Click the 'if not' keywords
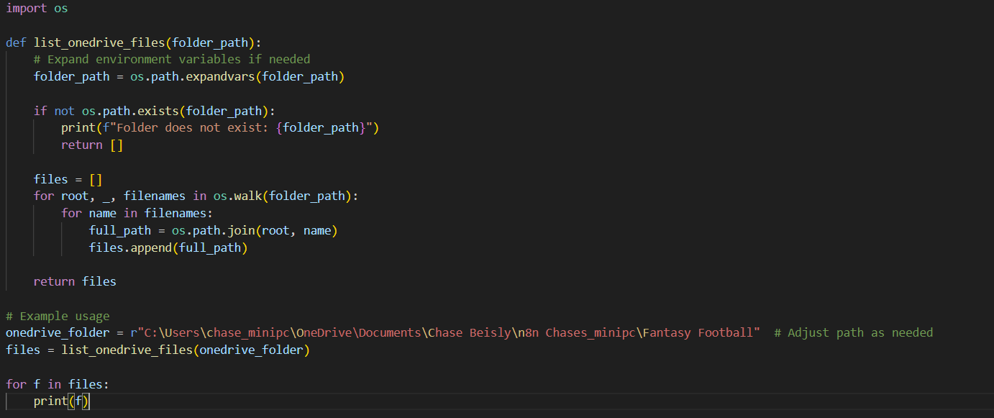 tap(54, 111)
